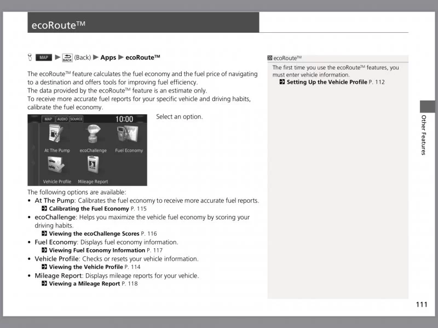Click the arrow icon before Setting Up
The image size is (438, 328).
(x=282, y=82)
